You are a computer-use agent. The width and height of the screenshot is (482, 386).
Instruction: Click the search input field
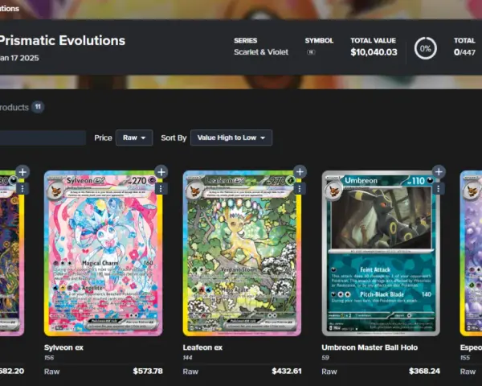tap(43, 138)
